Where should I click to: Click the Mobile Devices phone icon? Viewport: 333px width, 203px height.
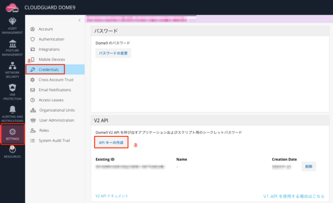coord(33,60)
